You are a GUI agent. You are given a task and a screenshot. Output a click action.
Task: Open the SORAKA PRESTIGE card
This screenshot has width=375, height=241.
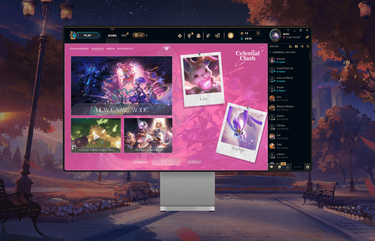click(148, 135)
